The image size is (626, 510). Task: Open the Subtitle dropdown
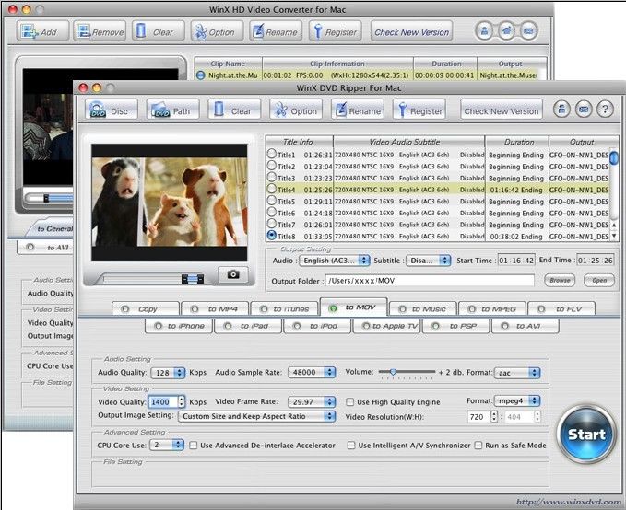[429, 261]
